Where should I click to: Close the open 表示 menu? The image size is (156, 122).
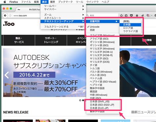tap(44, 2)
